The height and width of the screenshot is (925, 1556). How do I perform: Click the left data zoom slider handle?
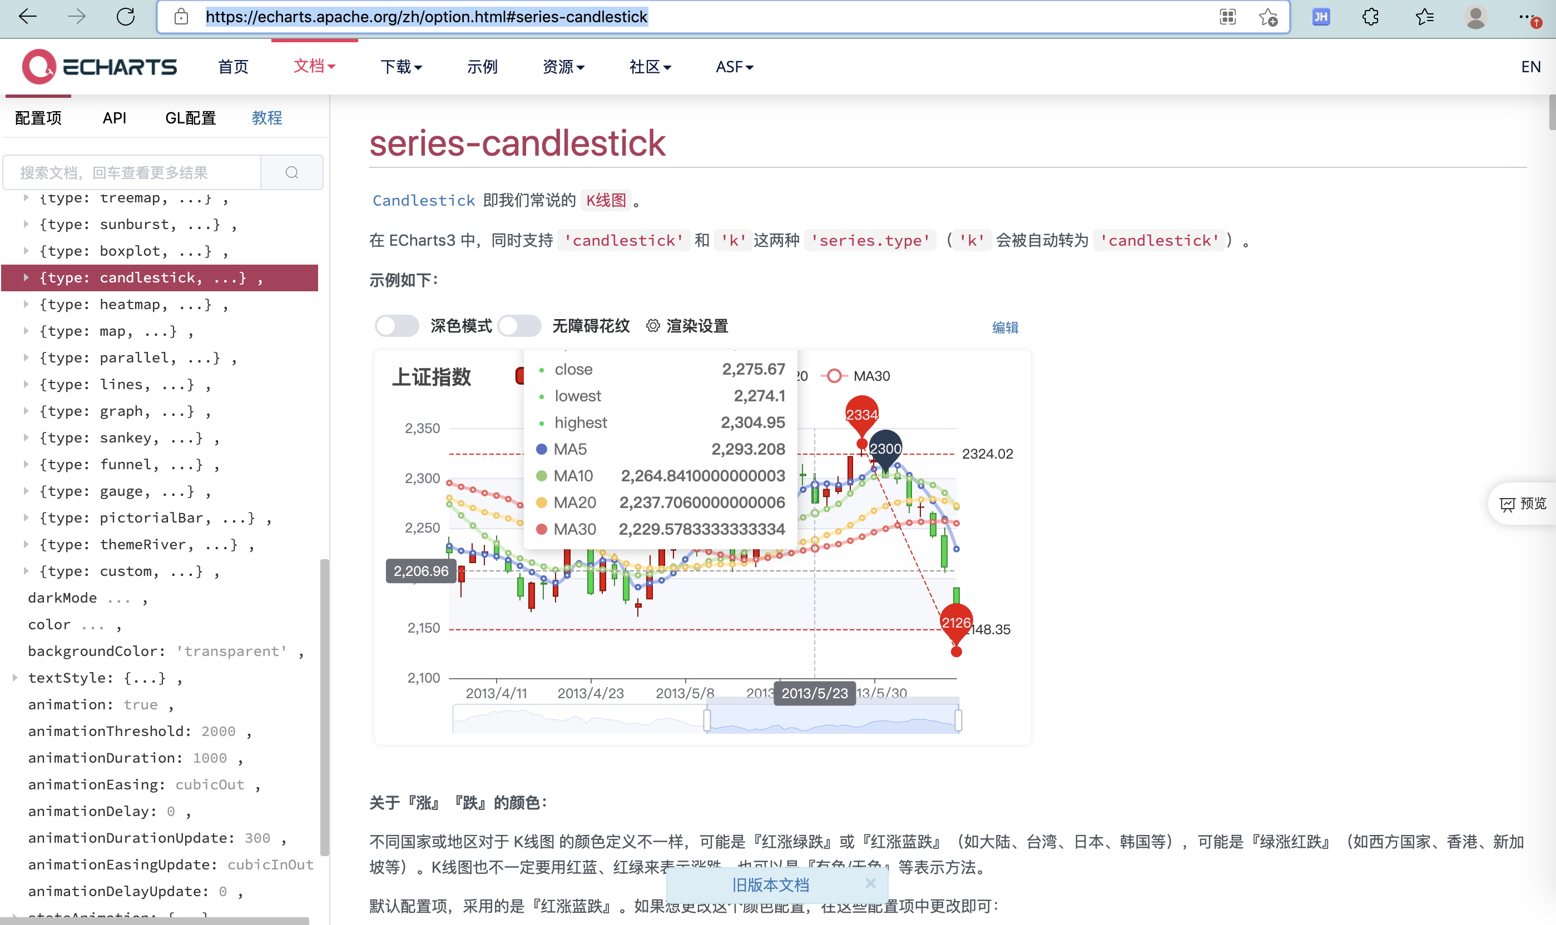pyautogui.click(x=707, y=720)
